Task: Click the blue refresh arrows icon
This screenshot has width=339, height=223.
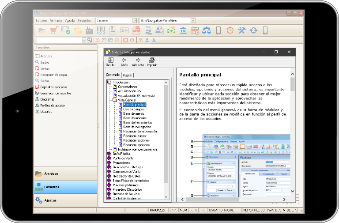Action: 253,30
